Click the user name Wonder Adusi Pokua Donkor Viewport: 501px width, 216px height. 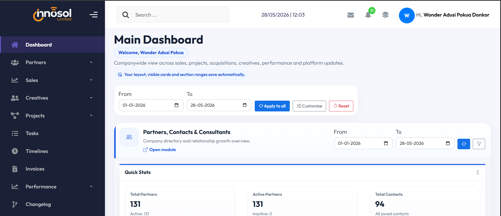coord(456,15)
